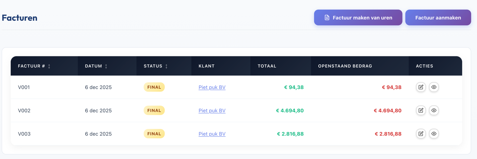Click 'Factuur maken van uren' button
The image size is (477, 159).
click(358, 18)
